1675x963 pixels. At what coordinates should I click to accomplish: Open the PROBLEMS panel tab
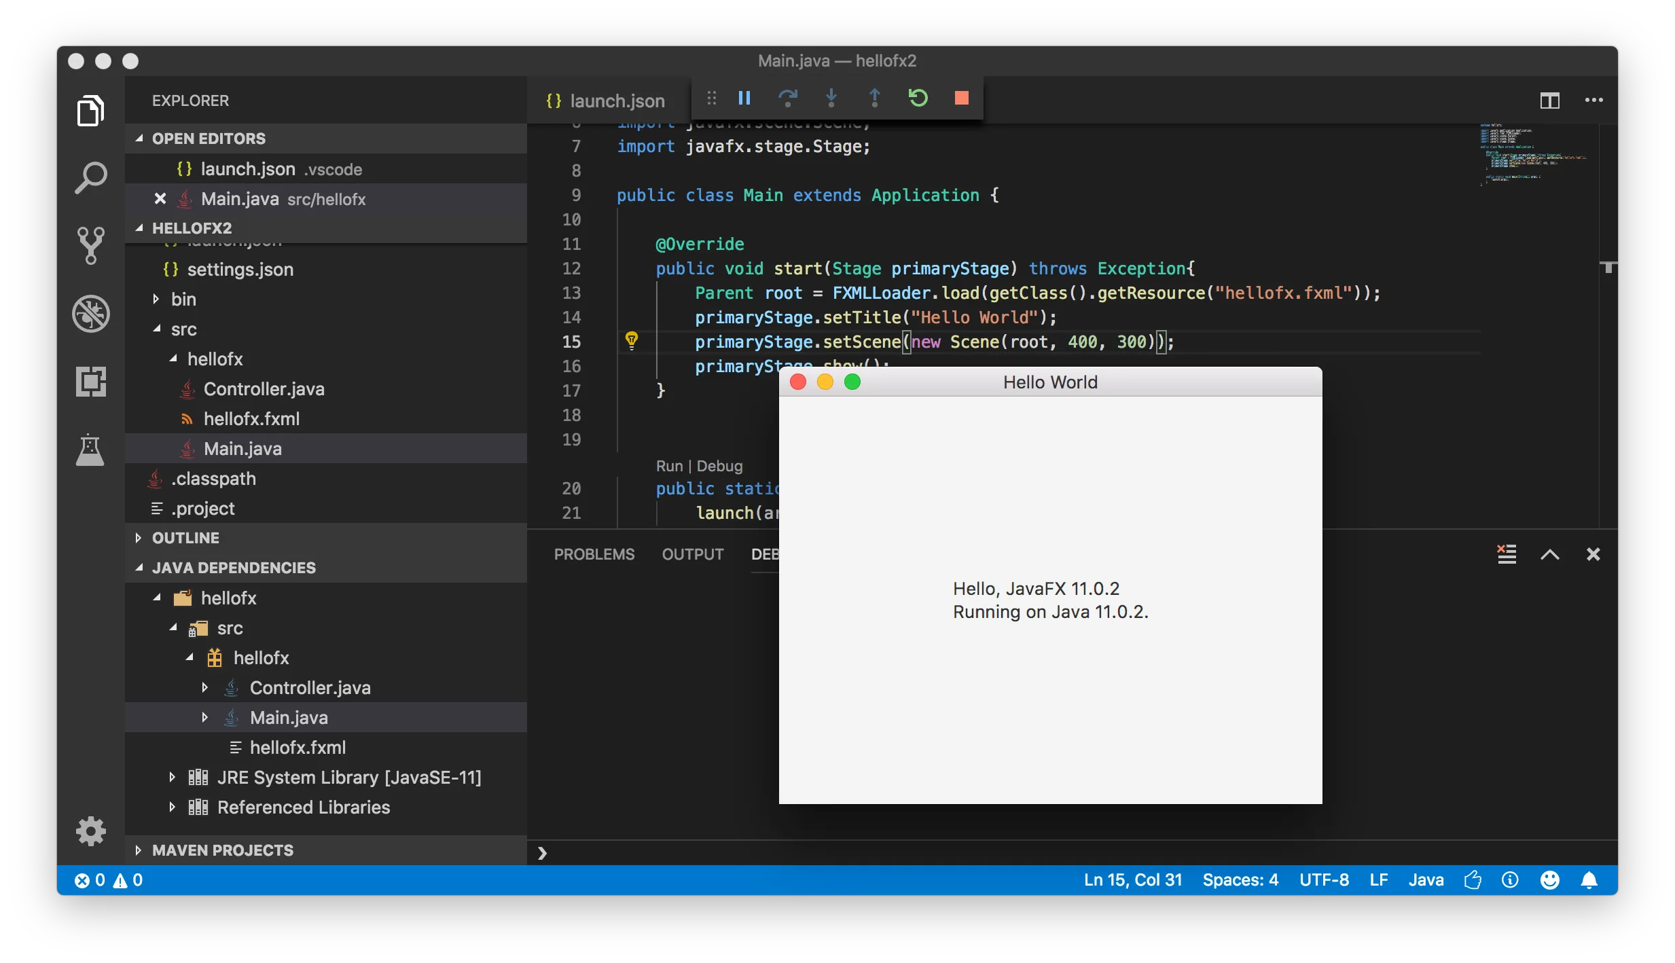[x=594, y=555]
